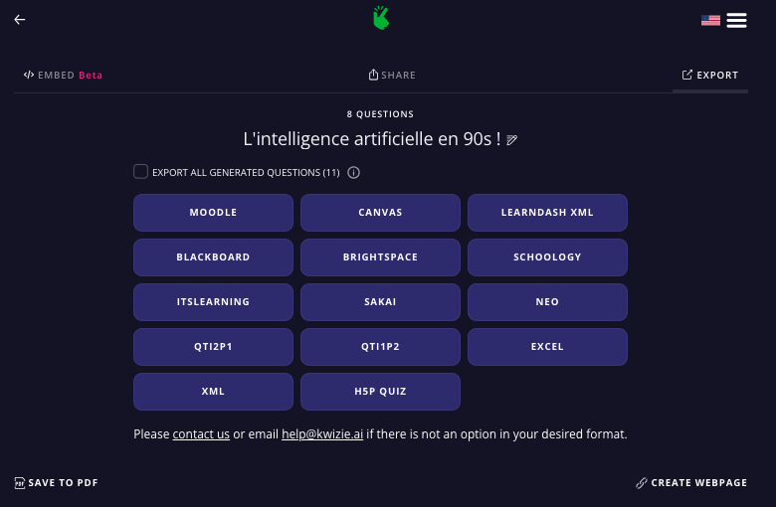
Task: Select the Blackboard export option
Action: (213, 257)
